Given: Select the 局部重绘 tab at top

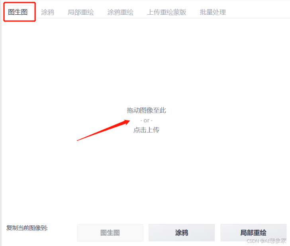Looking at the screenshot, I should (80, 12).
